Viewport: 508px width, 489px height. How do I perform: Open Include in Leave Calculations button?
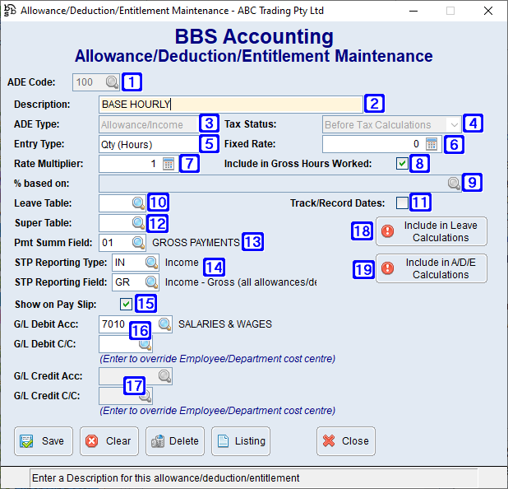[432, 231]
